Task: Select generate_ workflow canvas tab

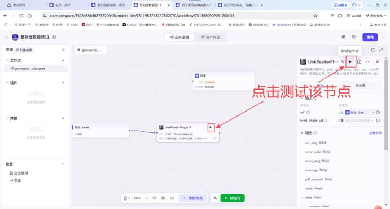Action: tap(90, 50)
